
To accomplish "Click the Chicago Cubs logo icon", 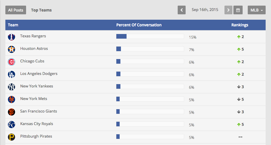I will 12,62.
